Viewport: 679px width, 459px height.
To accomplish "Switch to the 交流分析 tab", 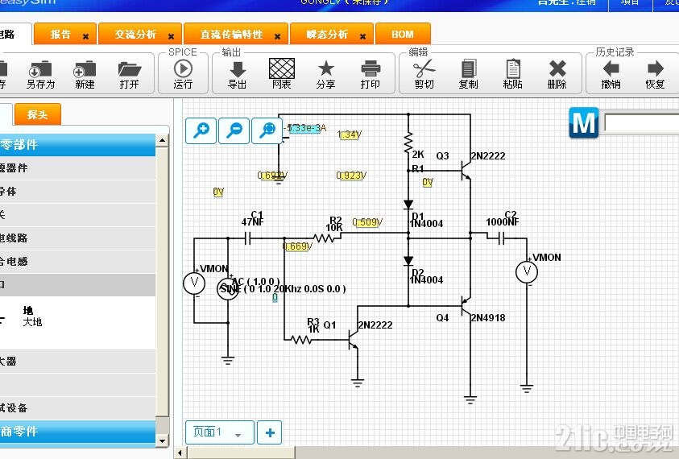I will click(x=135, y=34).
